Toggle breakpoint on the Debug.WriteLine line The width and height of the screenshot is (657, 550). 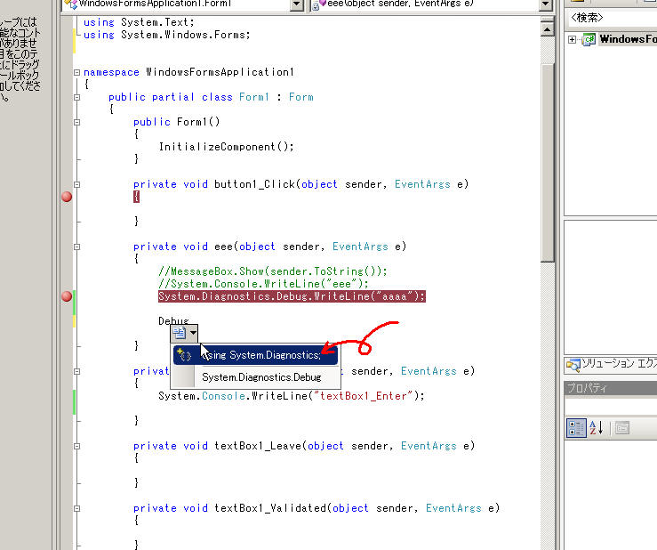pos(66,296)
